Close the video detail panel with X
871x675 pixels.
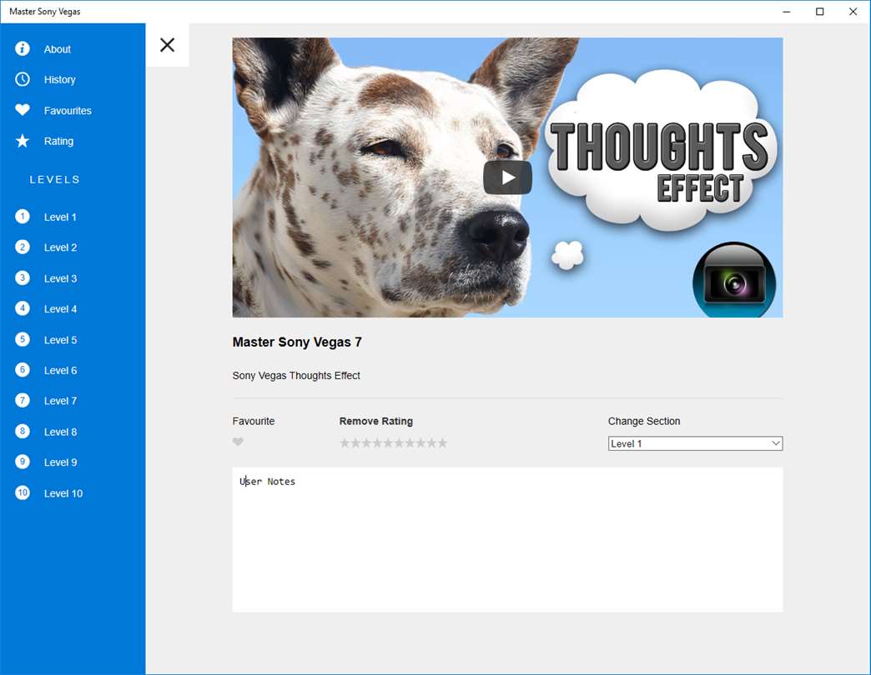tap(167, 45)
